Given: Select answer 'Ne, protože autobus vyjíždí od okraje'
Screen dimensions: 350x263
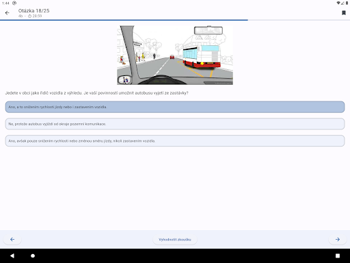Looking at the screenshot, I should (175, 124).
